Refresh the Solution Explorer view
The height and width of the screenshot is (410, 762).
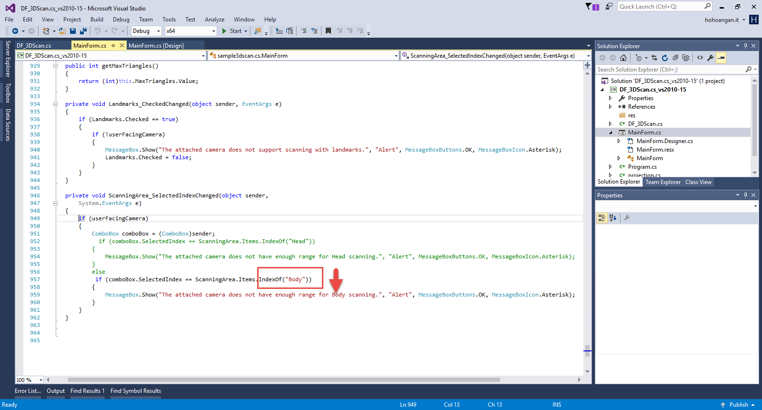pos(665,58)
